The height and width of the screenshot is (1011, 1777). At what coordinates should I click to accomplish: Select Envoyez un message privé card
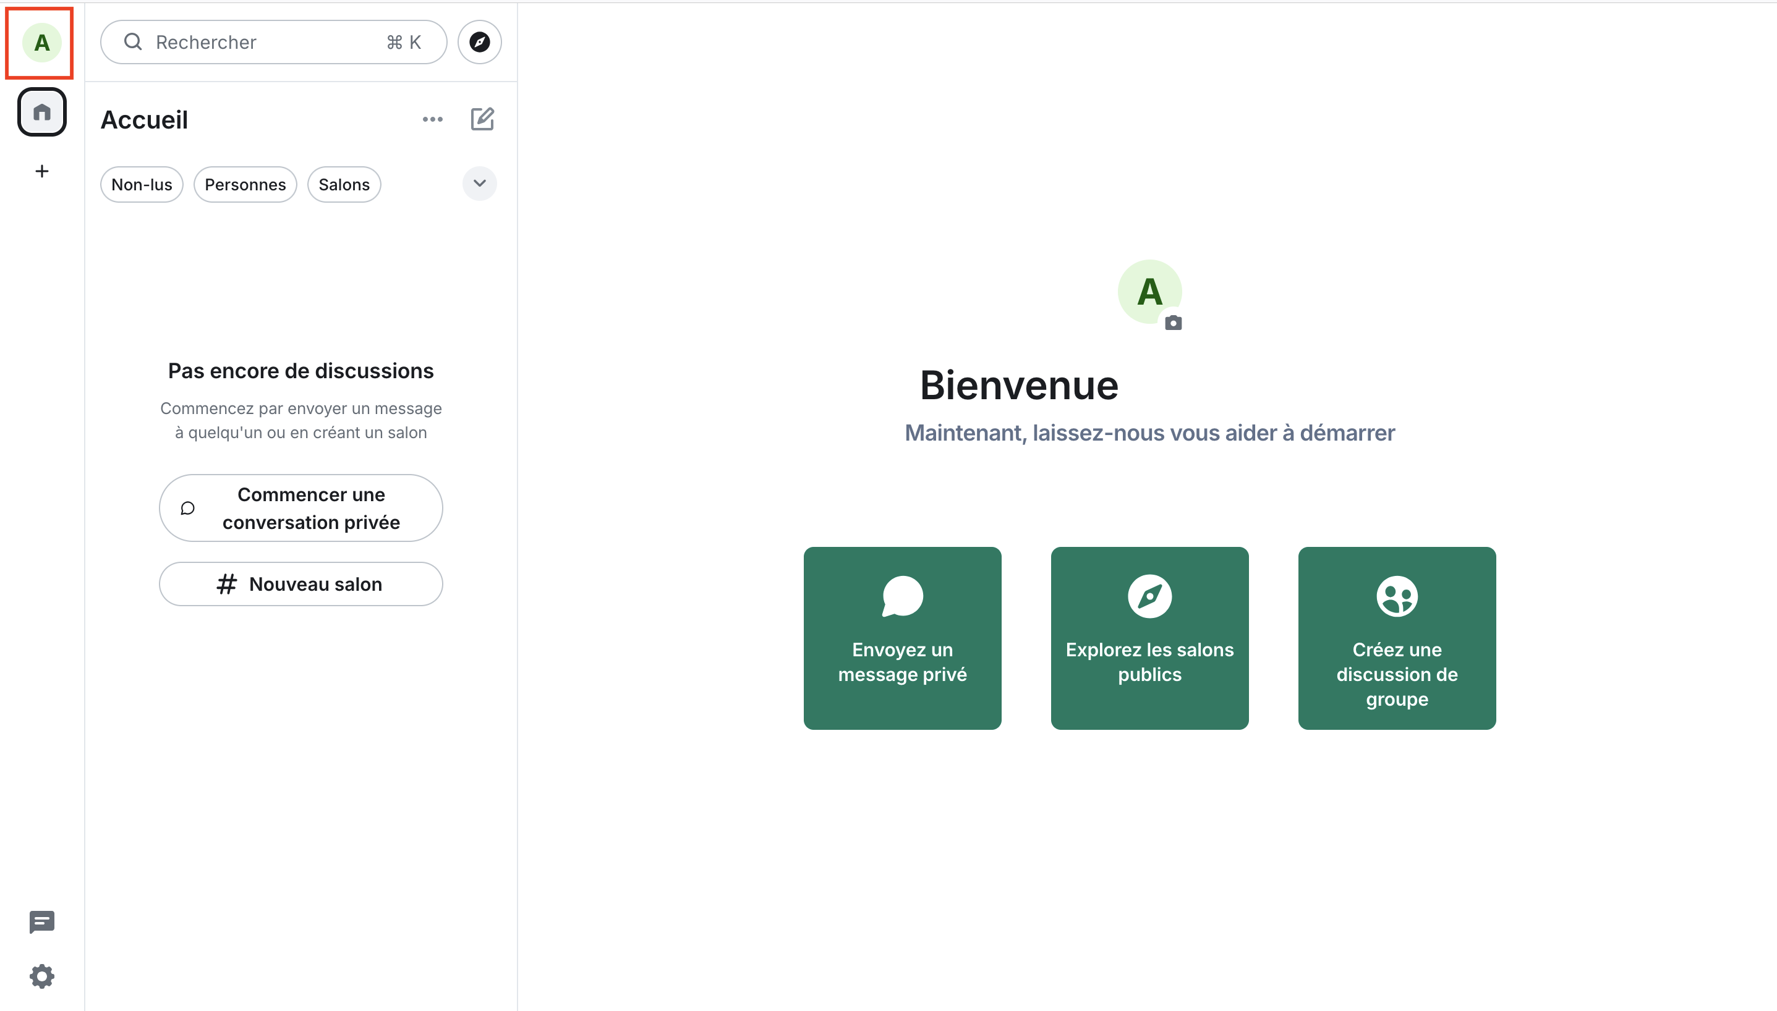tap(902, 637)
